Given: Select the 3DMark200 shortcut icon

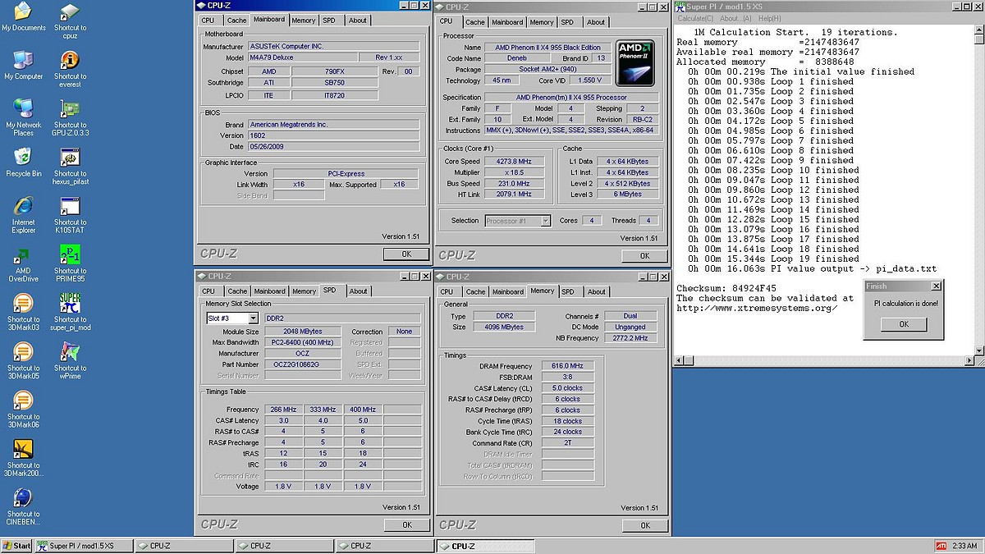Looking at the screenshot, I should pos(24,458).
